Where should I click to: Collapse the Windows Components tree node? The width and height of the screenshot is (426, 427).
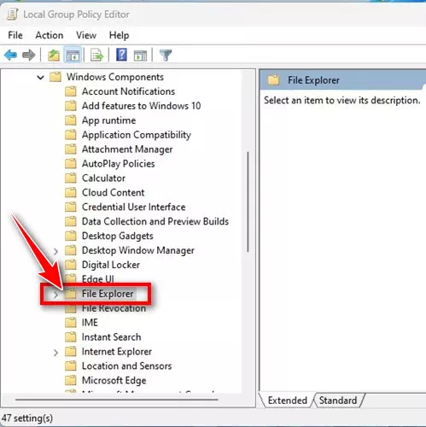click(41, 77)
